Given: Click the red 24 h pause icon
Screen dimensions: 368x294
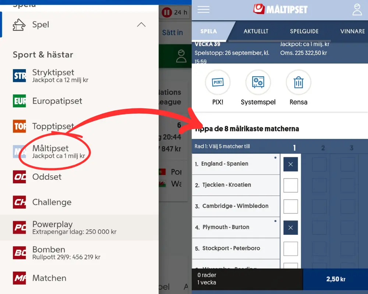Looking at the screenshot, I should pos(167,12).
